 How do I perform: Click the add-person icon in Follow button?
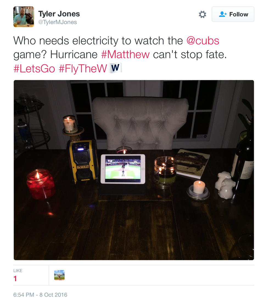(223, 14)
